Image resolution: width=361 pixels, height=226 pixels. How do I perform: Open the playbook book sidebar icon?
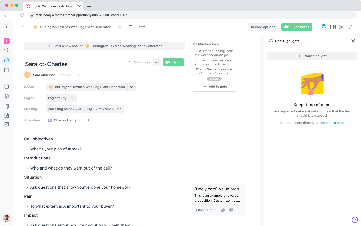point(7,106)
